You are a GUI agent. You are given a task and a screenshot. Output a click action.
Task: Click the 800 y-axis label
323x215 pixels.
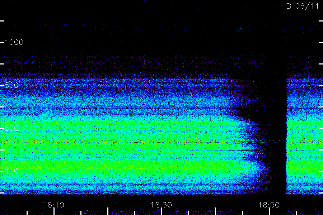[x=11, y=85]
